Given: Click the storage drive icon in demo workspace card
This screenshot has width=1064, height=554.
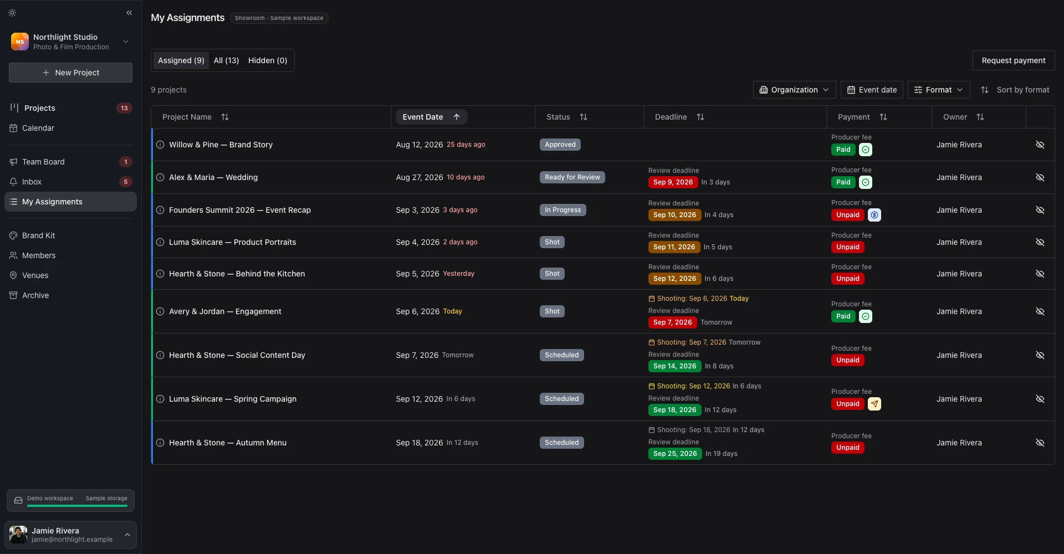Looking at the screenshot, I should pyautogui.click(x=18, y=500).
